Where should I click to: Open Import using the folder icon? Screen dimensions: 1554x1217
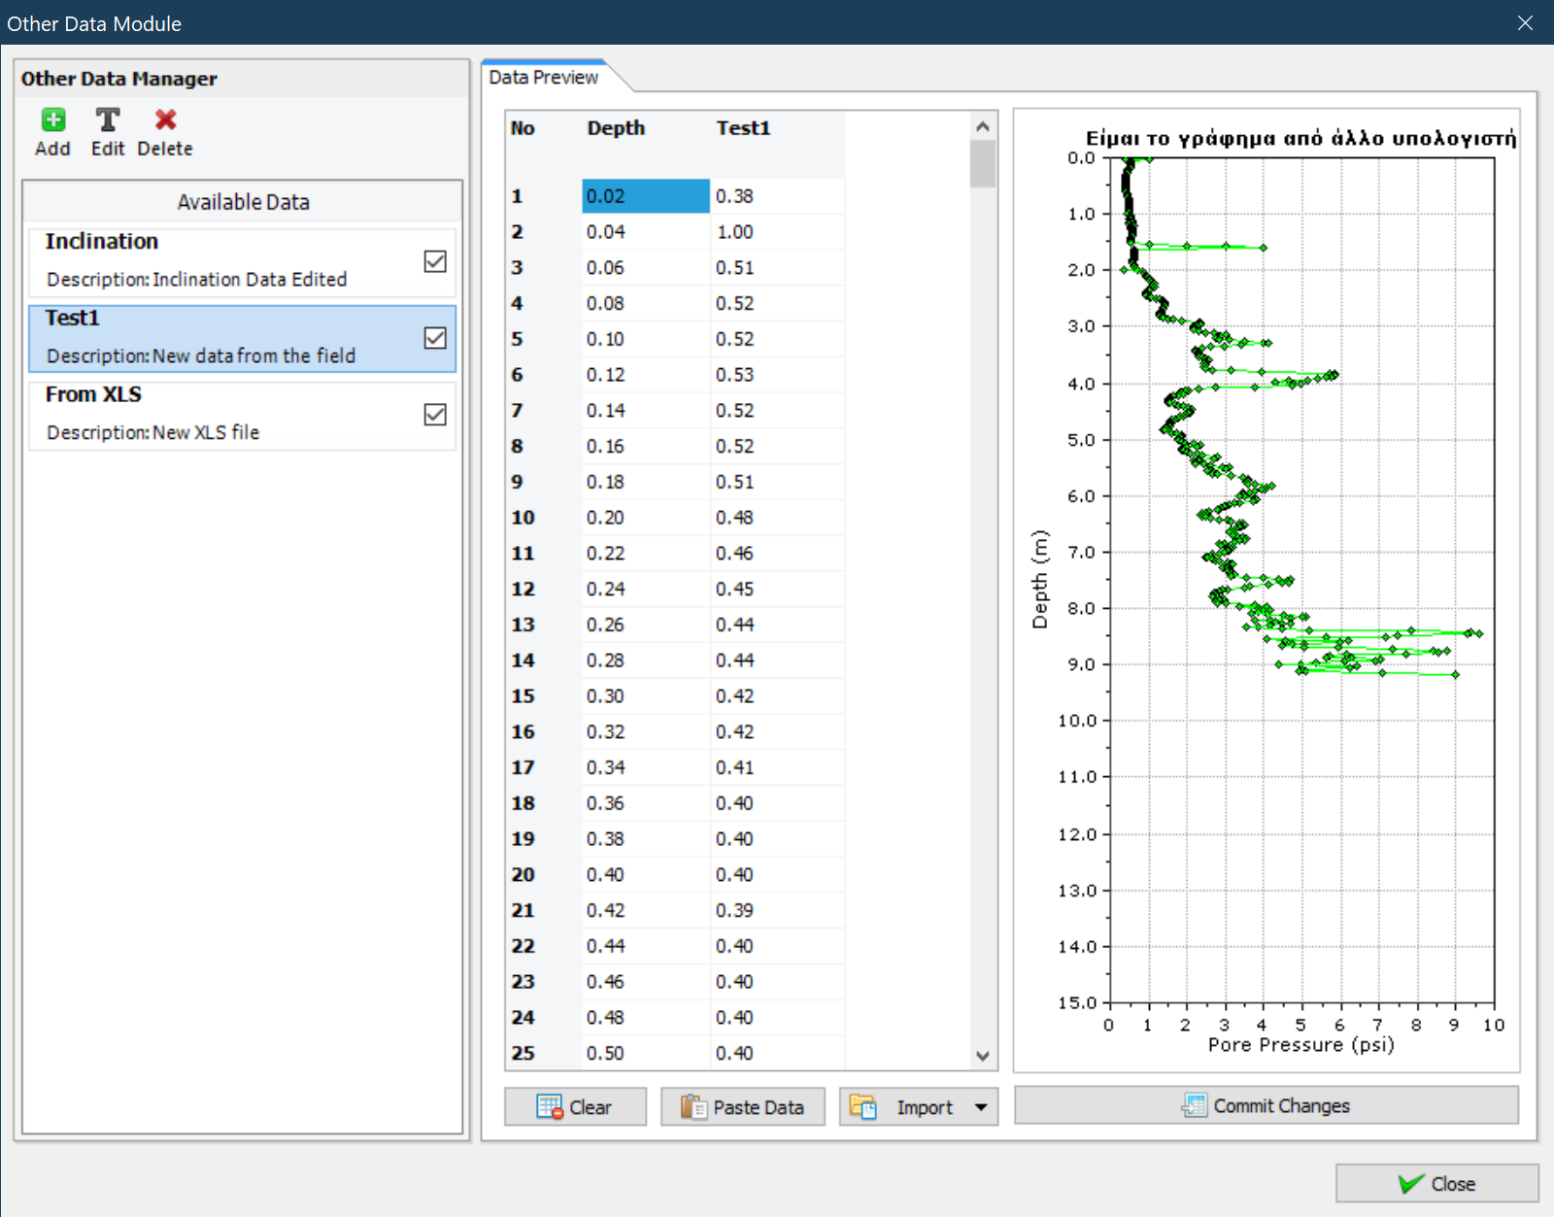863,1106
